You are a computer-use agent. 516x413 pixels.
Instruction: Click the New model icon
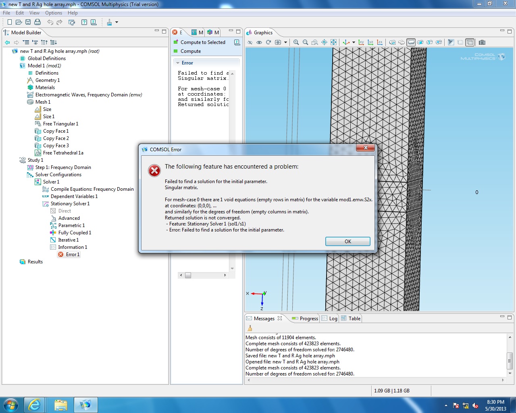(x=10, y=22)
